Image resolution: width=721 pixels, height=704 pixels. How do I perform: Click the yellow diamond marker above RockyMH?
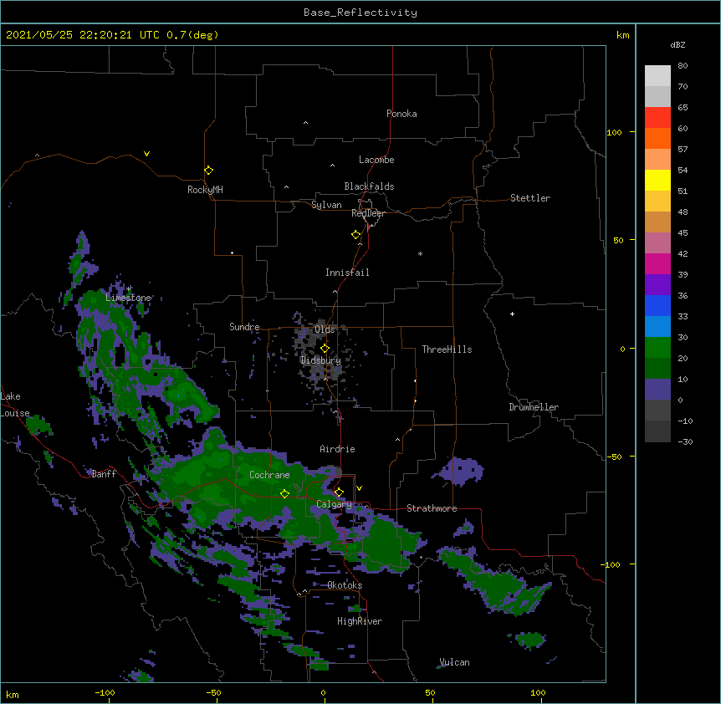coord(208,171)
